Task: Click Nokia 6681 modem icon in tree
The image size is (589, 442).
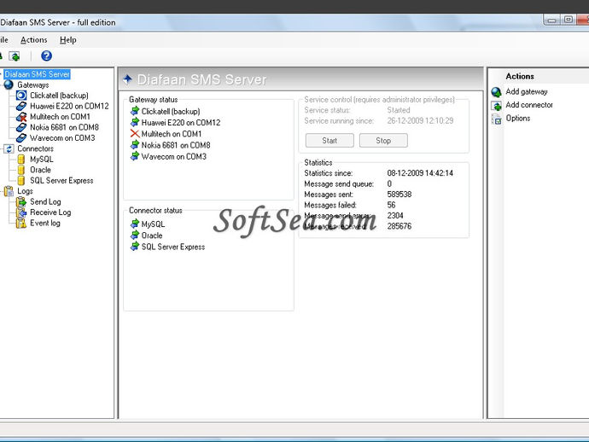Action: coord(21,127)
